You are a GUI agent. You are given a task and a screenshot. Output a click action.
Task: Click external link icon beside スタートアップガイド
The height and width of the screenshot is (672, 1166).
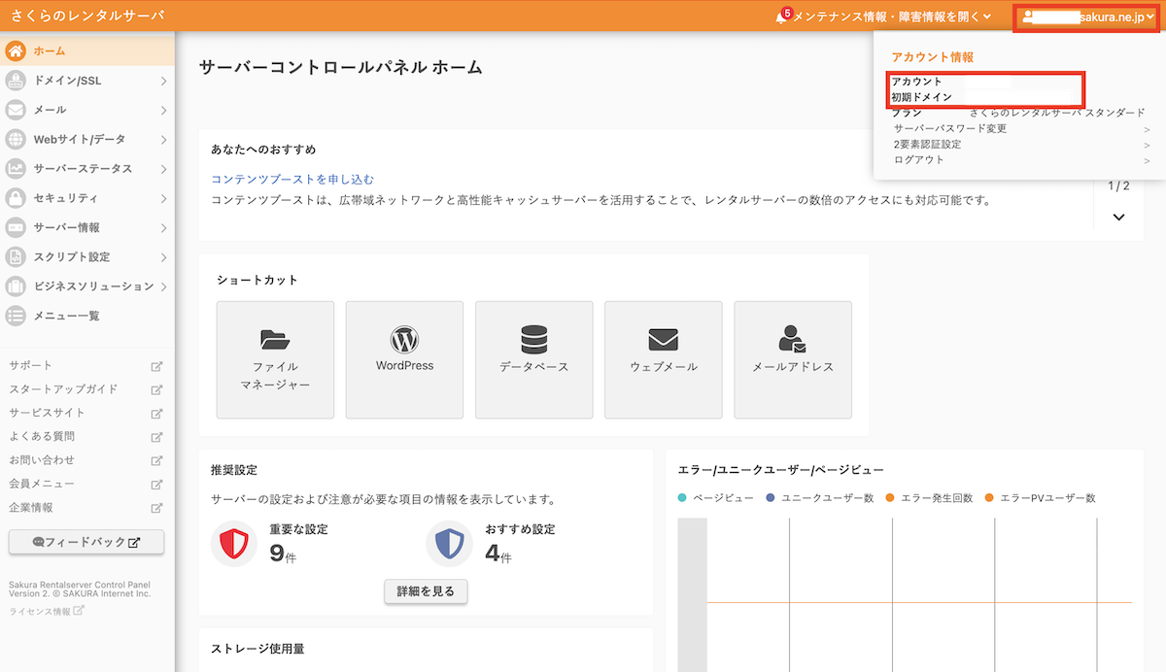pos(156,389)
